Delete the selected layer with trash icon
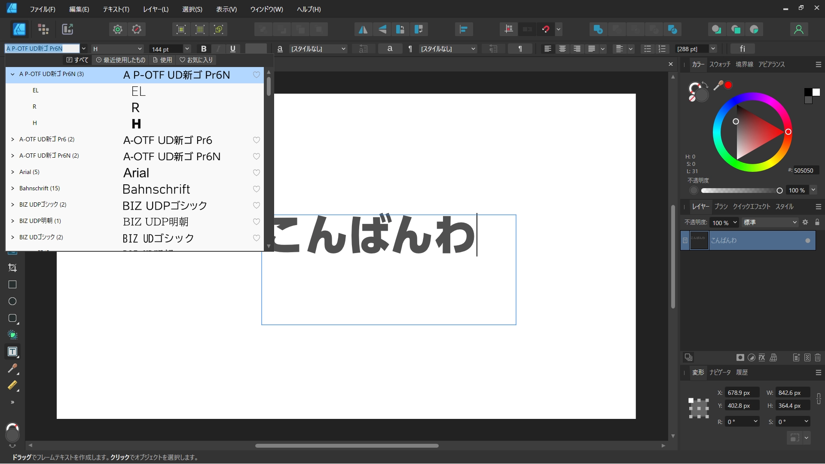This screenshot has height=464, width=825. point(817,357)
